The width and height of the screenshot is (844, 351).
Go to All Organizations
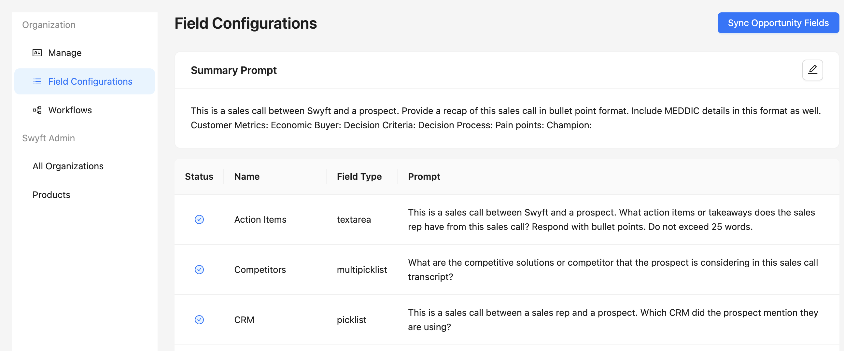click(x=68, y=166)
